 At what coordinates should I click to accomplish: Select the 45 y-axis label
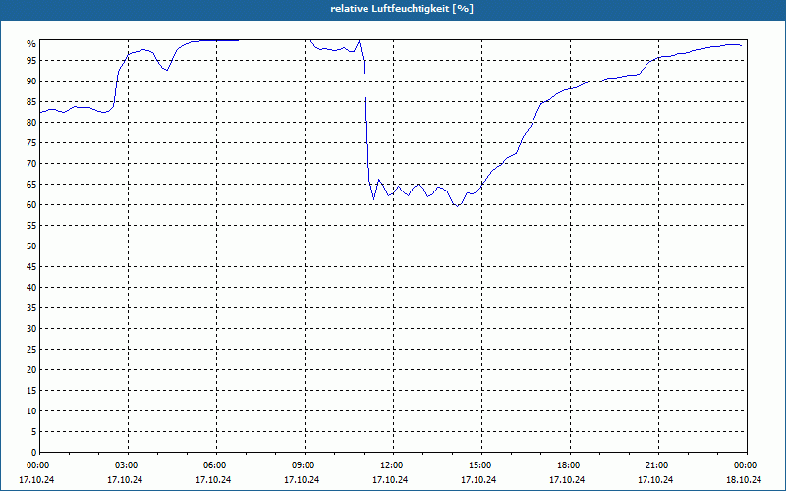pyautogui.click(x=31, y=266)
